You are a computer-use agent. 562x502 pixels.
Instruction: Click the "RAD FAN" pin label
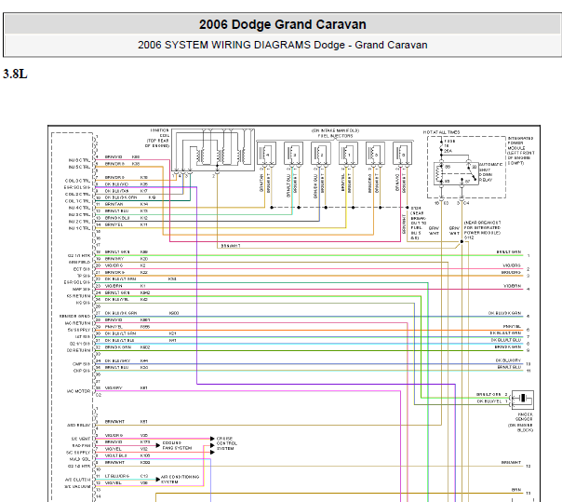click(x=81, y=446)
